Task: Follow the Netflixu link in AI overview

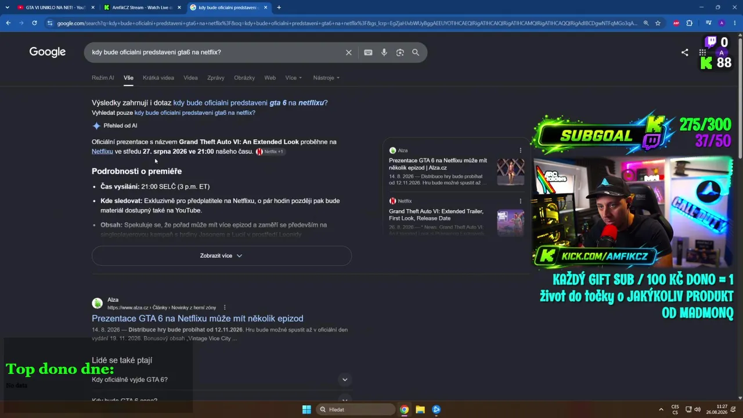Action: pos(102,152)
